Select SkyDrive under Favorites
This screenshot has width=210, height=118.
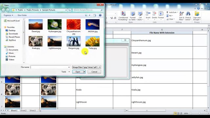pos(10,40)
